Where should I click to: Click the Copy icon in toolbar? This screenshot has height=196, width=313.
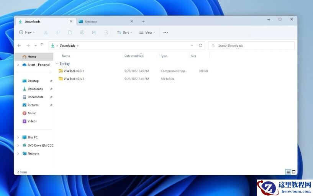[58, 32]
